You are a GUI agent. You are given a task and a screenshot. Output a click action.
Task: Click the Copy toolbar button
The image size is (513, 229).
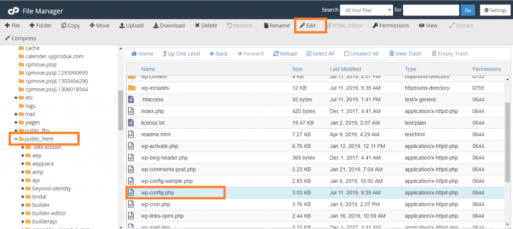pyautogui.click(x=70, y=26)
